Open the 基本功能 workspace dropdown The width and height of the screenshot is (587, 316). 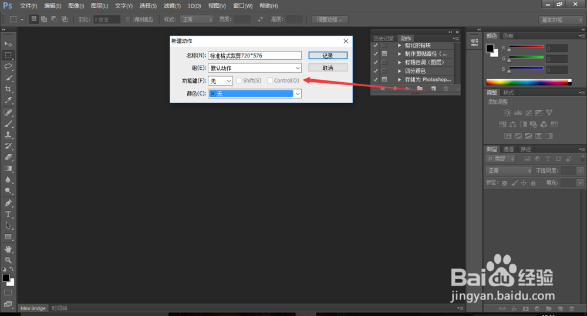[x=562, y=20]
